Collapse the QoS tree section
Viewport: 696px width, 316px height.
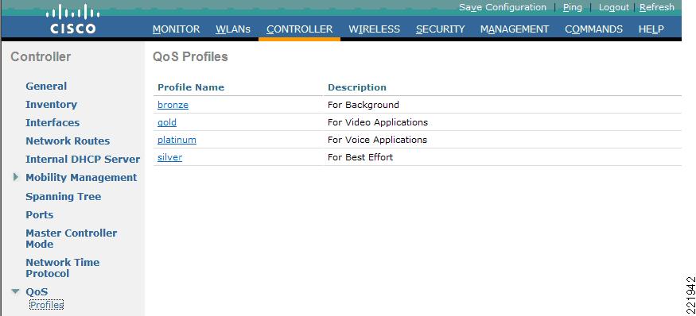point(16,291)
